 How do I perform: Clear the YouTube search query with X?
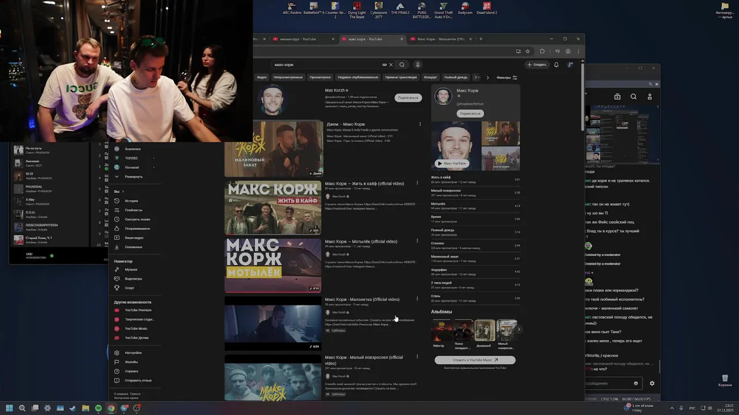click(x=391, y=65)
